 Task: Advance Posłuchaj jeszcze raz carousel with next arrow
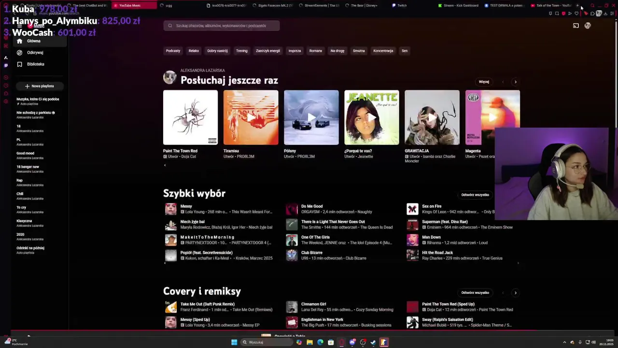coord(515,82)
